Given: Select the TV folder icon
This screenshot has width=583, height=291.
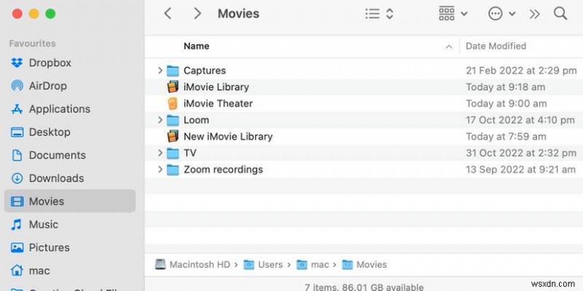Looking at the screenshot, I should tap(173, 153).
